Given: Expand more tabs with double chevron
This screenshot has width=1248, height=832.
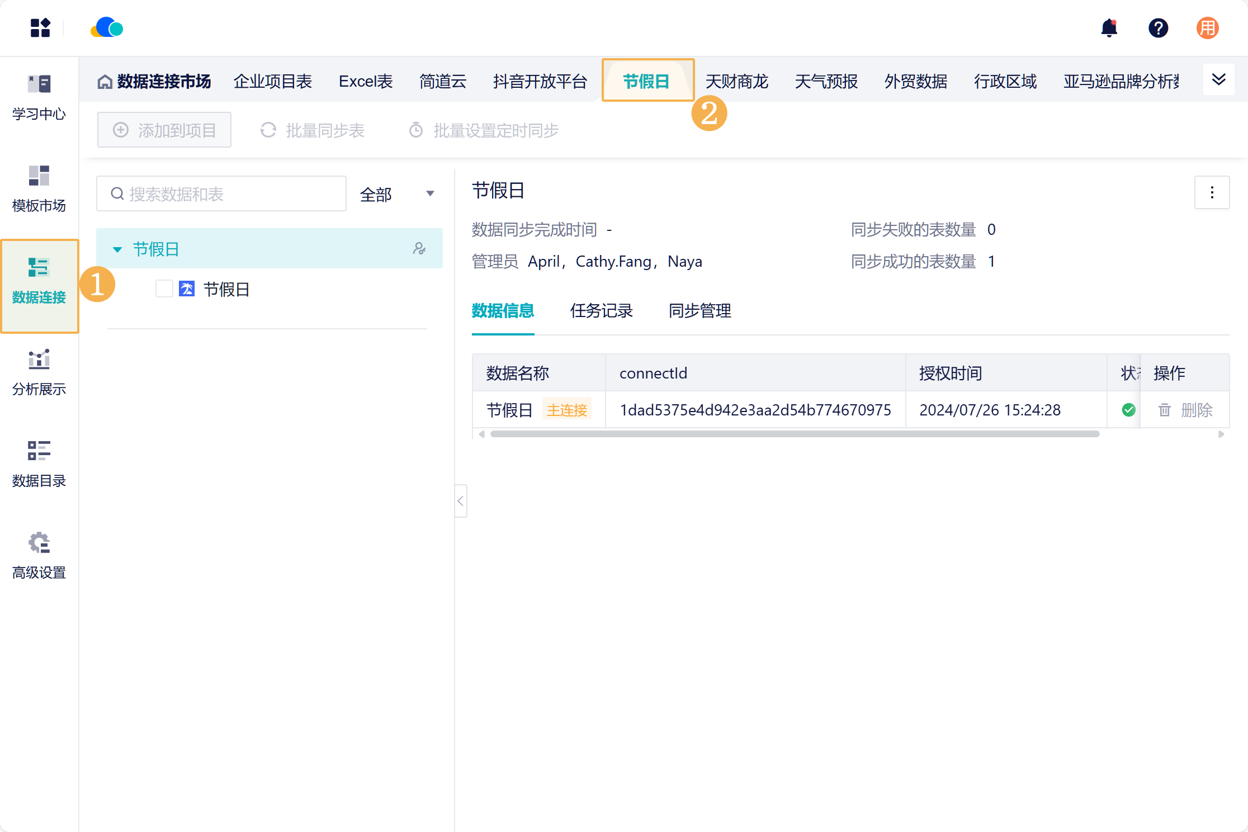Looking at the screenshot, I should pos(1218,79).
